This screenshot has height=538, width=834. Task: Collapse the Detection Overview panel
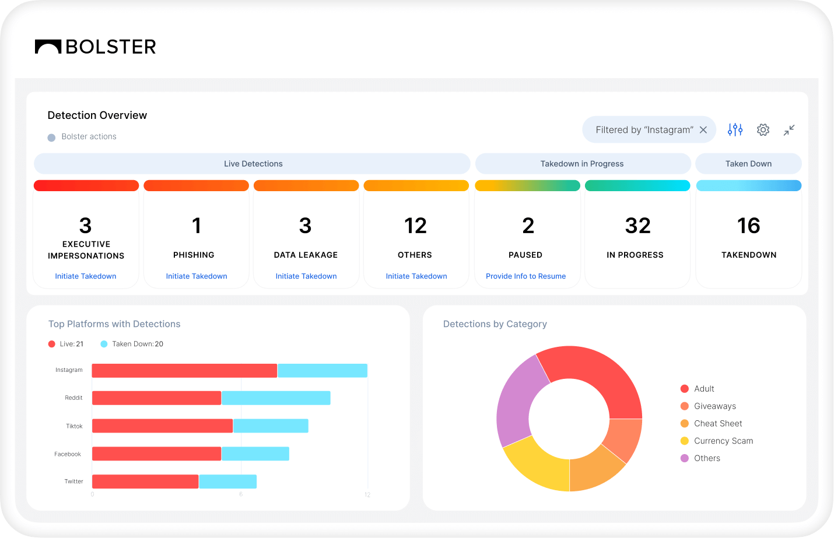789,130
